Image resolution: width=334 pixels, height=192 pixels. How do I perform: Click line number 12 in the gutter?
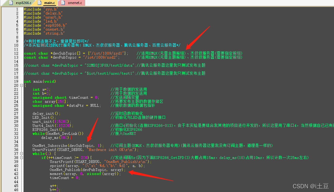tap(16, 53)
